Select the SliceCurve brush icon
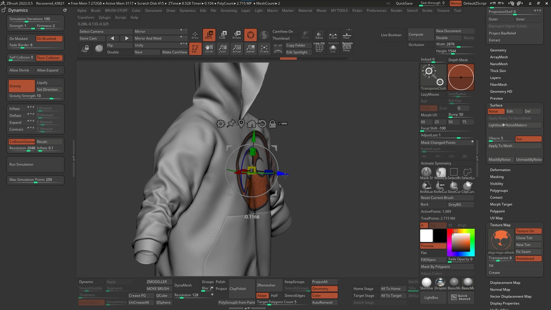 tap(454, 186)
